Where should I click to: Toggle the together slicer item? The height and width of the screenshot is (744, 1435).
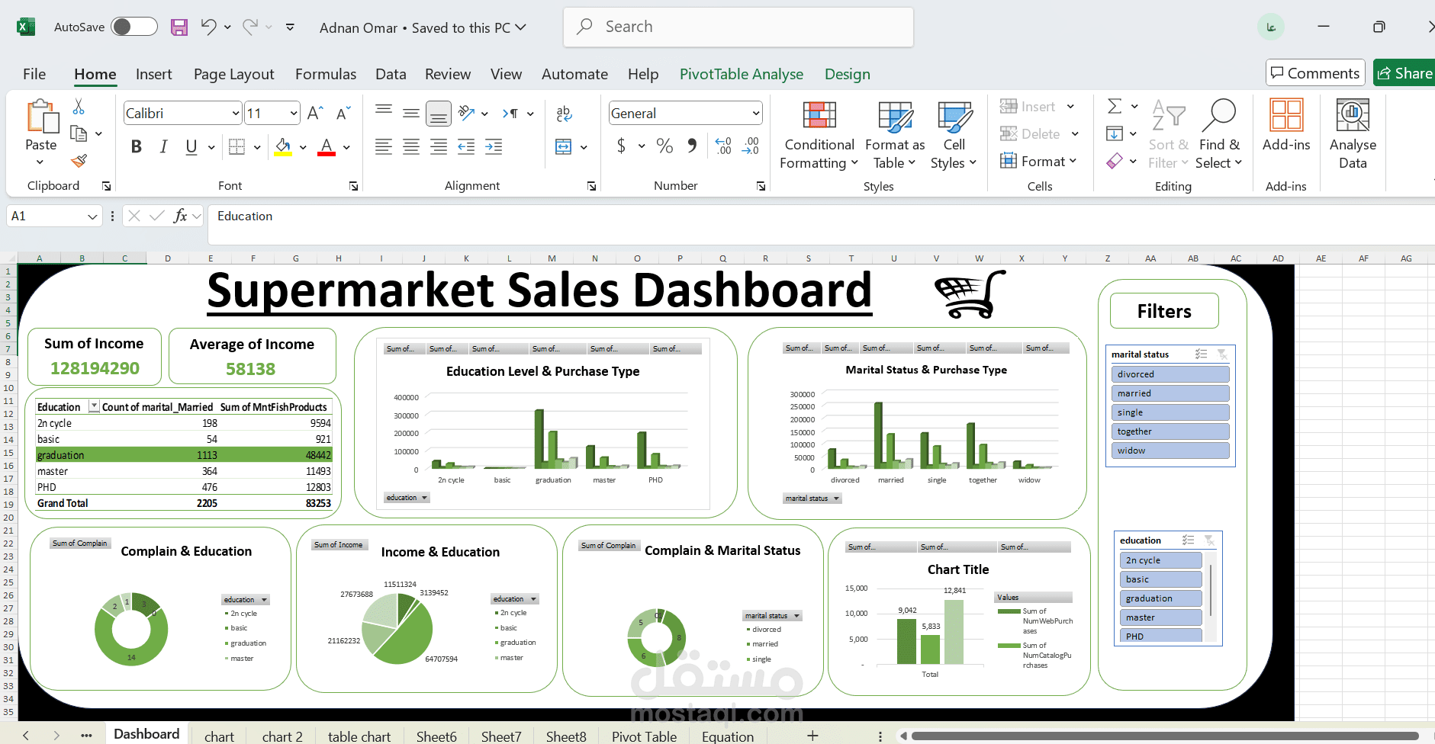click(x=1170, y=431)
